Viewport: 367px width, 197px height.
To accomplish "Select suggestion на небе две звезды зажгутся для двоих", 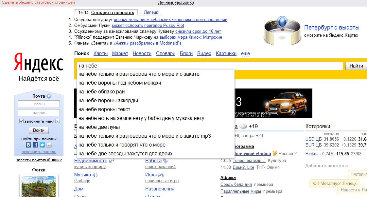I will [156, 154].
